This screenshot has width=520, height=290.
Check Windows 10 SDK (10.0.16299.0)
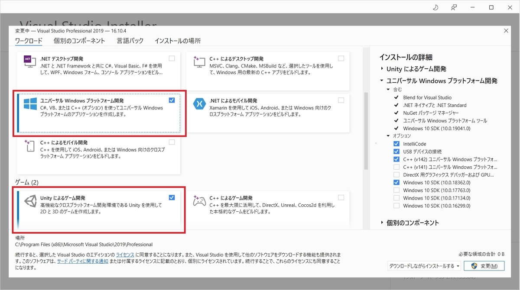pyautogui.click(x=396, y=206)
